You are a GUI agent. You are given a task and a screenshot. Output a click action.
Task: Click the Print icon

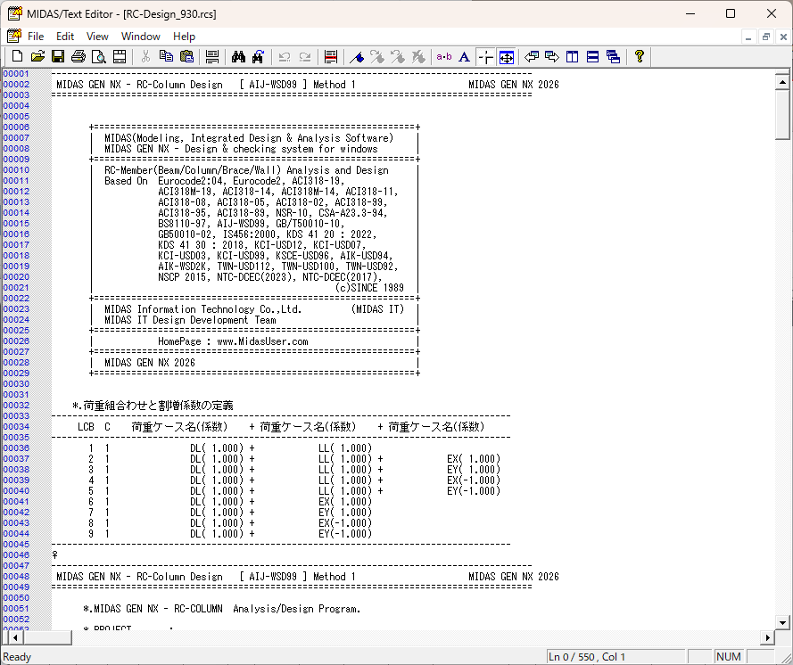(x=78, y=56)
